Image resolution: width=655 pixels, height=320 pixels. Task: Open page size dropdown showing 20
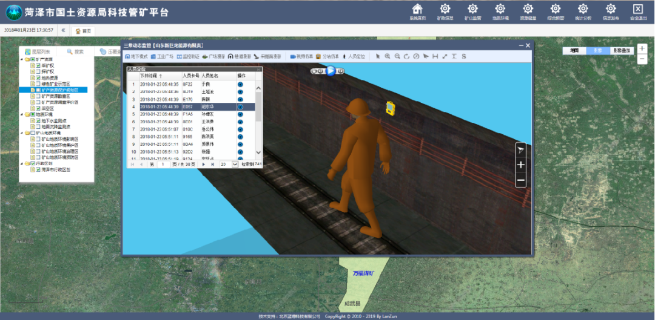(x=235, y=164)
